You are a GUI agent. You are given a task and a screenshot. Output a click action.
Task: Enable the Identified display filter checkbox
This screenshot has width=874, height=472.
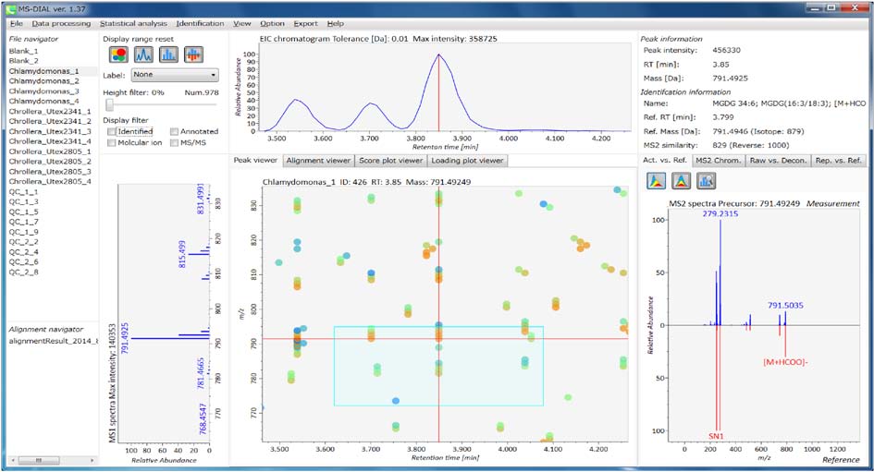pos(112,131)
